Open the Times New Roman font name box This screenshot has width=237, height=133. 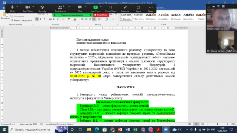[x=43, y=14]
